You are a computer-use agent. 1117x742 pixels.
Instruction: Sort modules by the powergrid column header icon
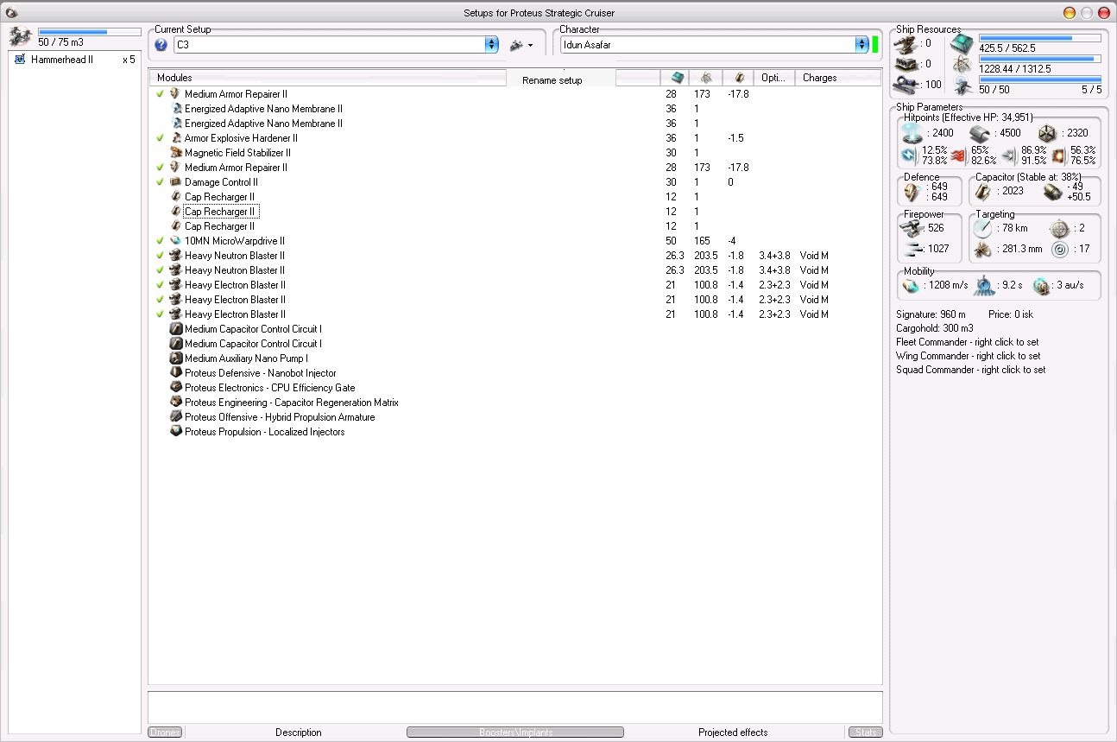[x=705, y=78]
